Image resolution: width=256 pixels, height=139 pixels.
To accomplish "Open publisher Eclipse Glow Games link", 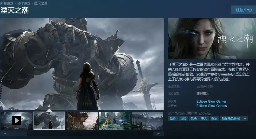I will coord(211,106).
